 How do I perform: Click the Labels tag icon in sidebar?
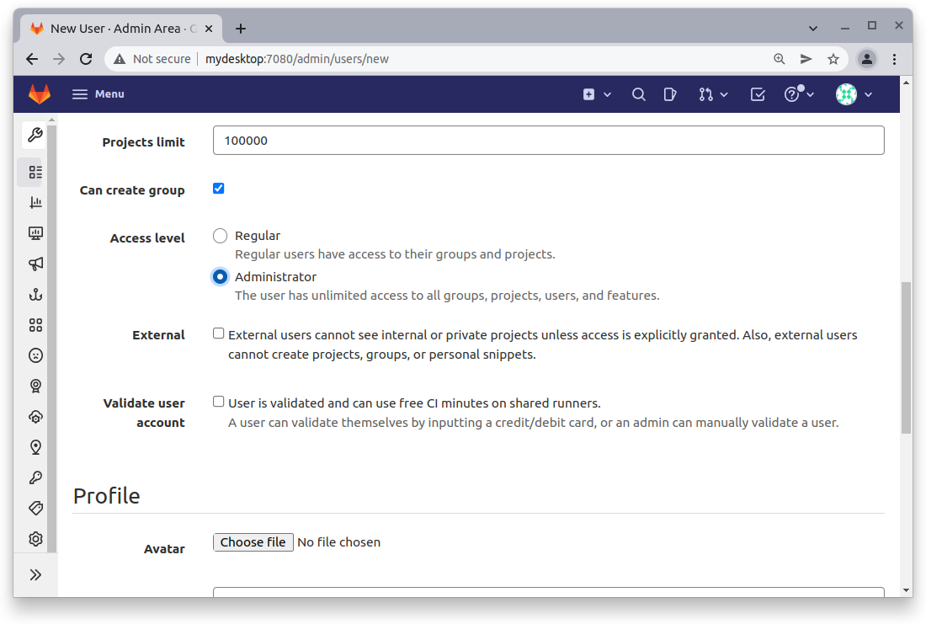tap(35, 508)
